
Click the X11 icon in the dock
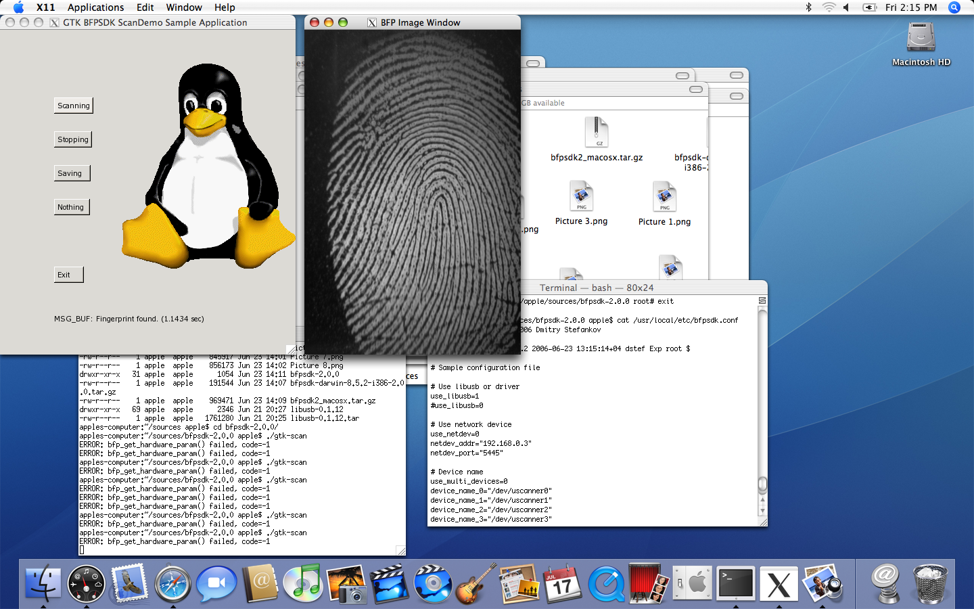point(779,583)
